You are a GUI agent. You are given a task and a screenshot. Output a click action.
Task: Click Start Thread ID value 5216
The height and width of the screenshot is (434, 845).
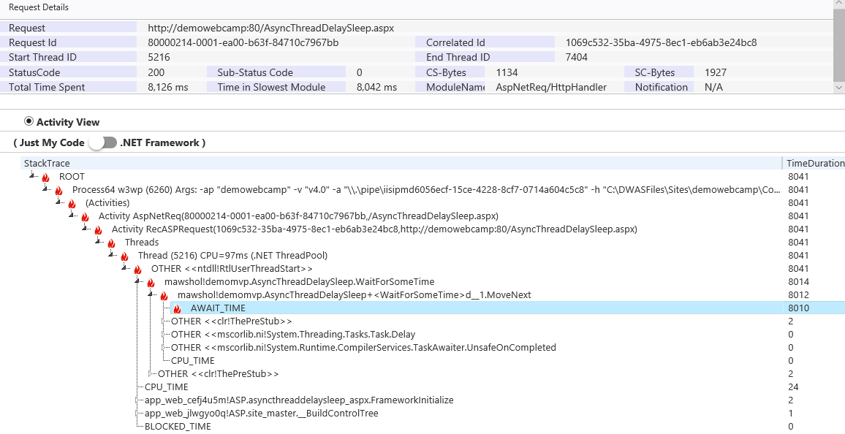[159, 57]
